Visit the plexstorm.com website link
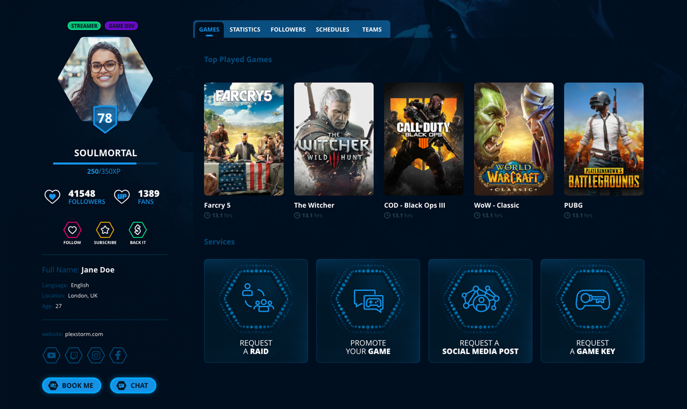The image size is (687, 409). (84, 334)
